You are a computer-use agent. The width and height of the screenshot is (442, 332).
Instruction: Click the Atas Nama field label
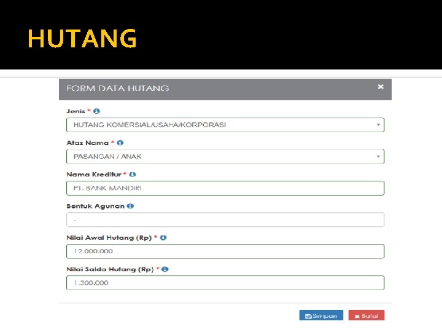[x=87, y=143]
